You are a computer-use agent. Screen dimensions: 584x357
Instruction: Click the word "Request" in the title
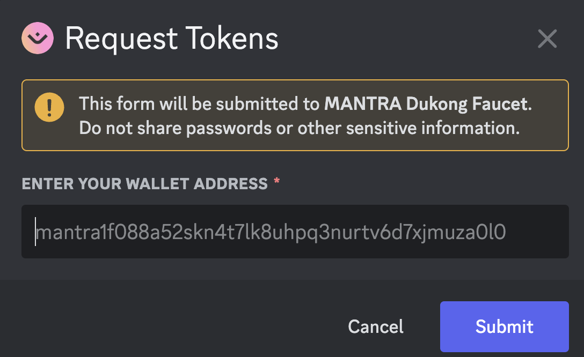click(x=121, y=39)
